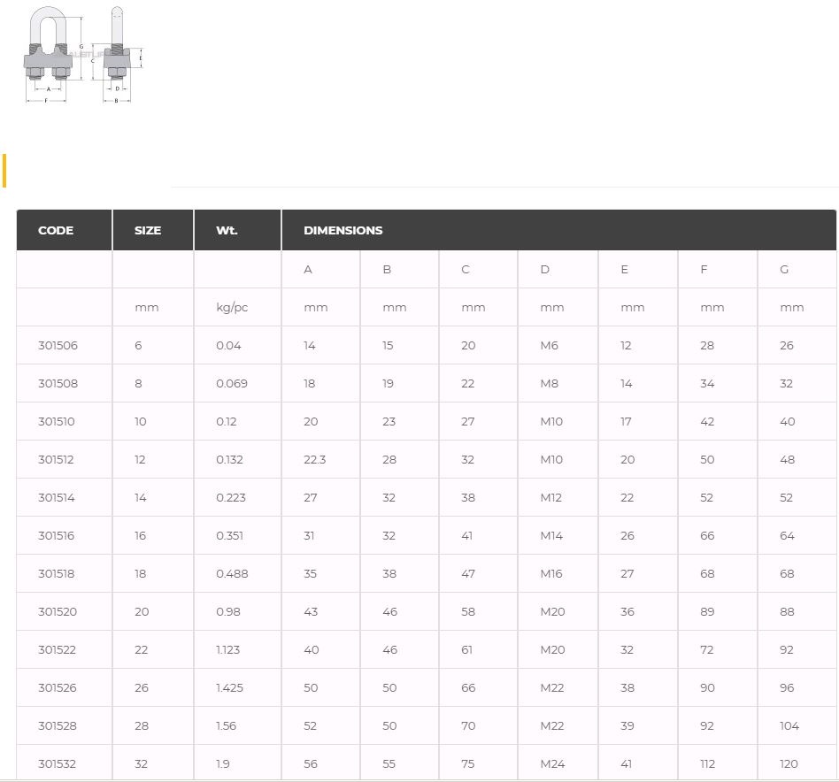The width and height of the screenshot is (839, 782).
Task: Select product code 301526
Action: tap(58, 687)
